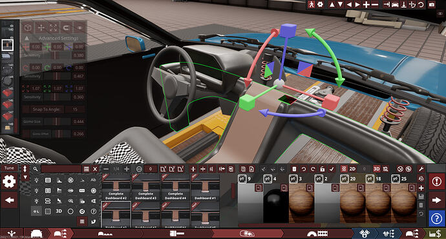Switch to 2D mode toggle
Screen dimensions: 446x239
352,169
